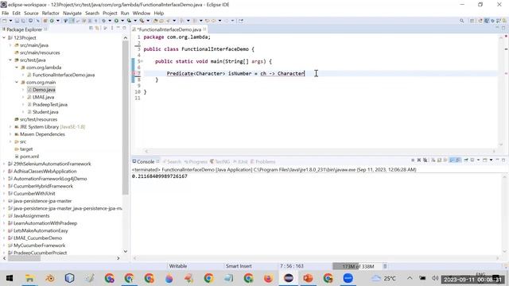The width and height of the screenshot is (509, 286).
Task: Collapse the 123Project tree node
Action: pos(4,37)
